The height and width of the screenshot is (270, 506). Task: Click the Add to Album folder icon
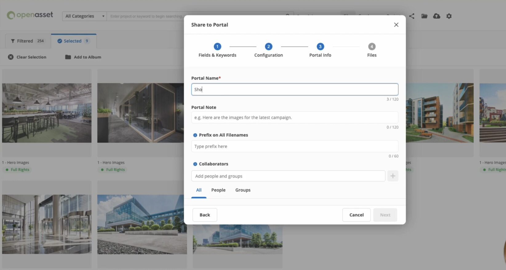[68, 57]
